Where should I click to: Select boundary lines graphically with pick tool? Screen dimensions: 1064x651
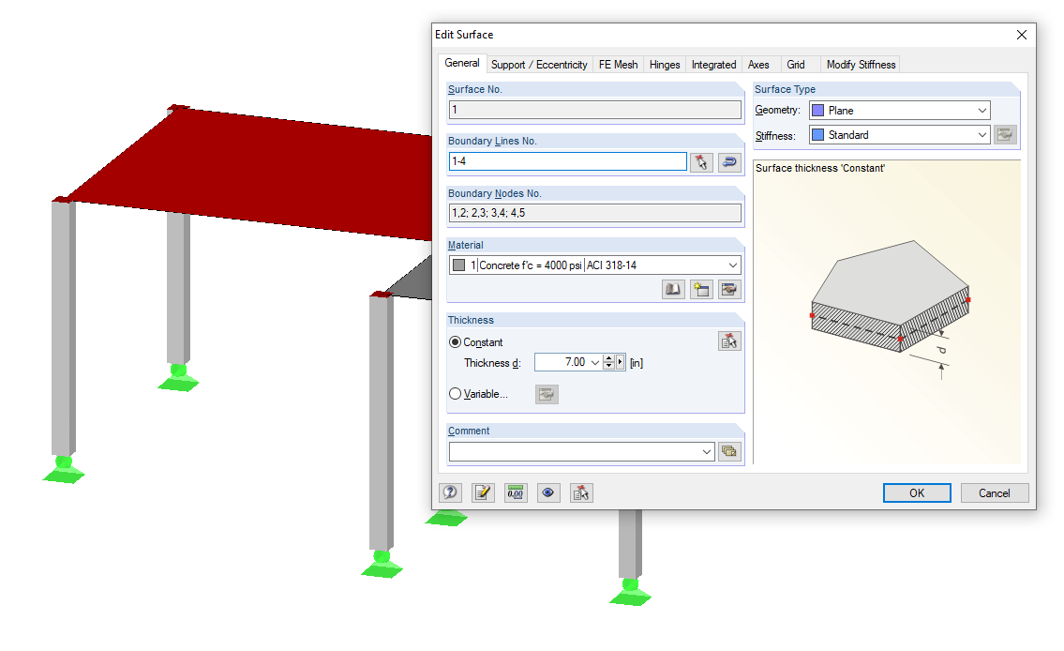tap(701, 161)
